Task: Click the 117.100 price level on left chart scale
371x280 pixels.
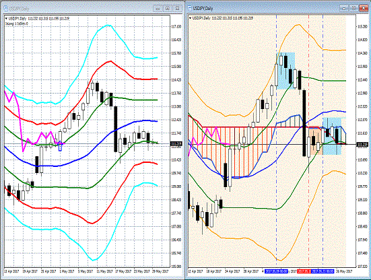Action: pos(176,26)
